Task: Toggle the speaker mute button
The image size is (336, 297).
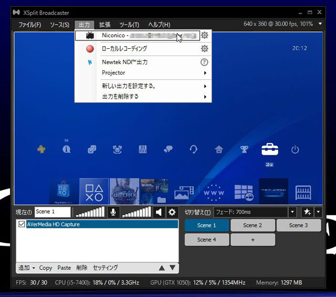Action: coord(159,212)
